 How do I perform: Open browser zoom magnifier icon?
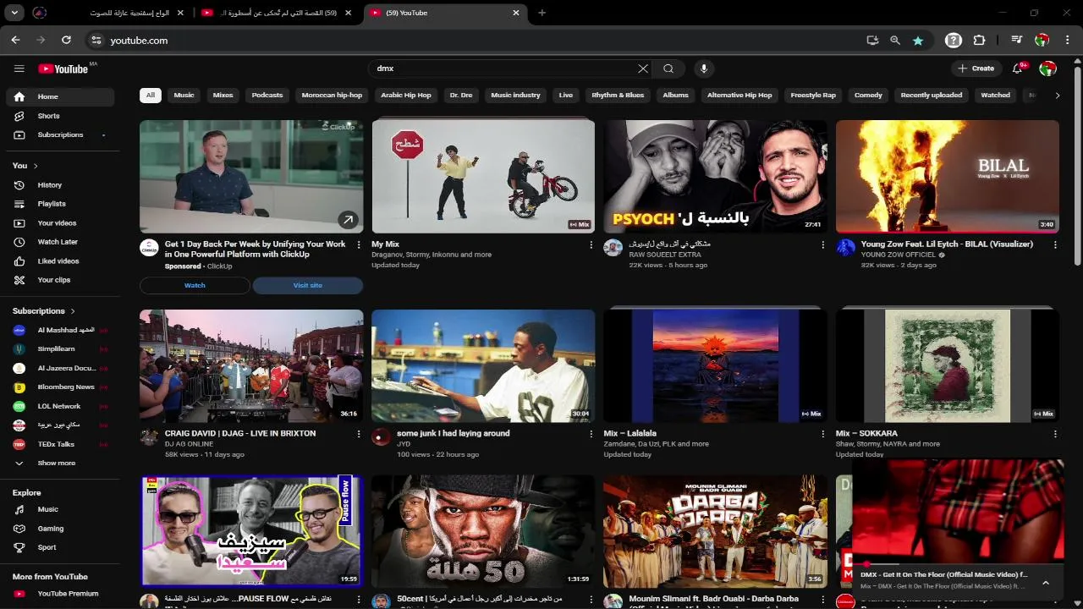point(895,40)
